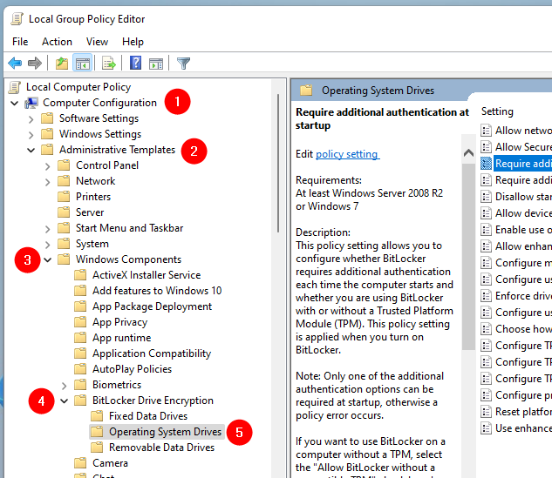Image resolution: width=552 pixels, height=478 pixels.
Task: Open the Action menu
Action: click(57, 42)
